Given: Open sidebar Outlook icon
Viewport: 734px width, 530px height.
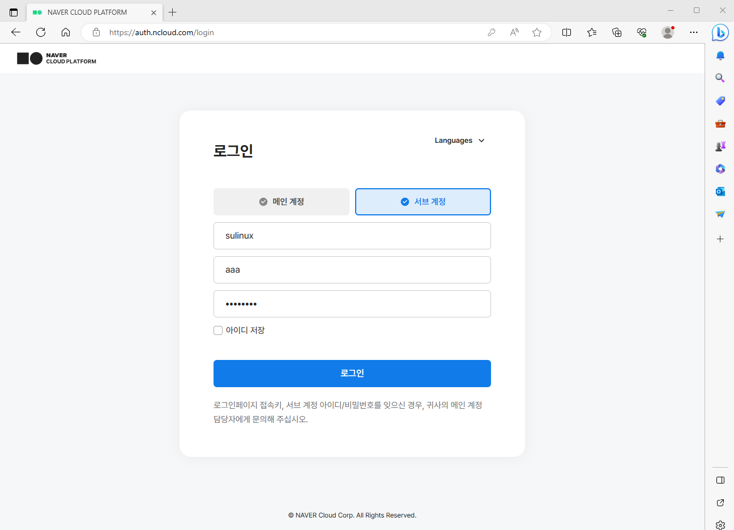Looking at the screenshot, I should [720, 192].
